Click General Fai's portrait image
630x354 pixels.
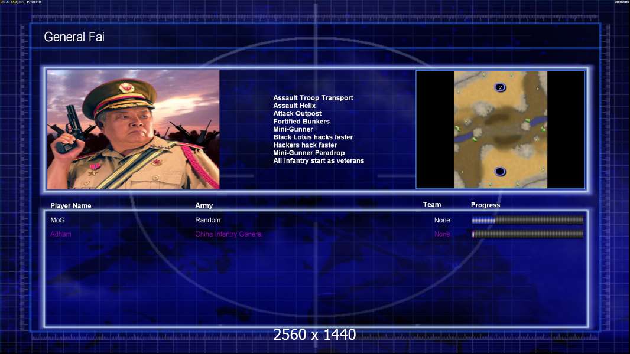[134, 129]
